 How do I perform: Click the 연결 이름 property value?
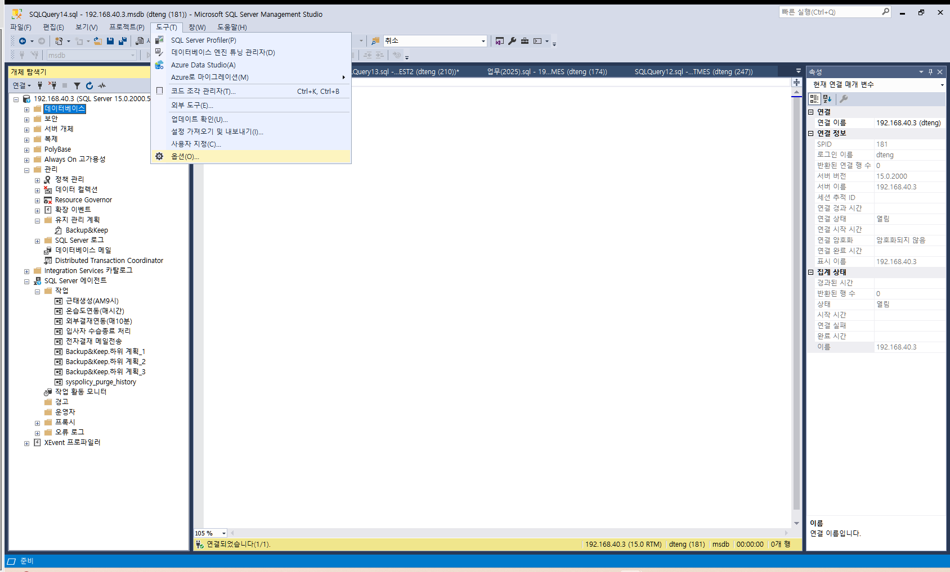click(x=909, y=123)
